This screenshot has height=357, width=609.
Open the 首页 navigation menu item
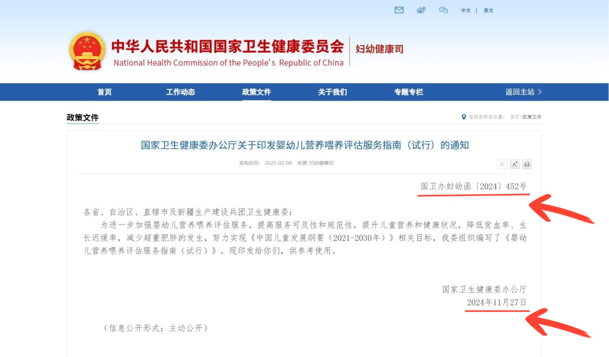point(104,92)
